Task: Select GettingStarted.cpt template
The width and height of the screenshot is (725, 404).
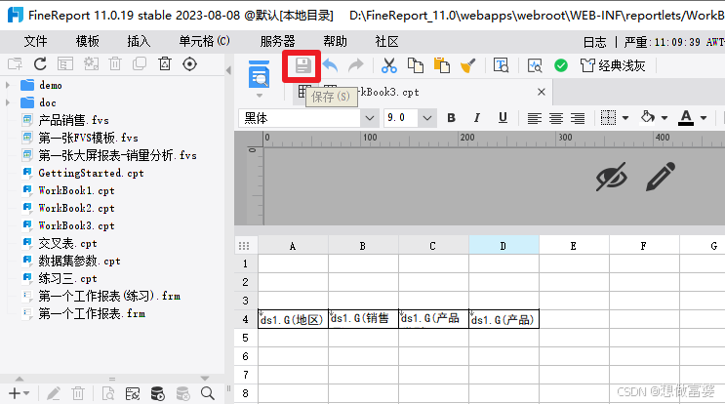Action: 91,173
